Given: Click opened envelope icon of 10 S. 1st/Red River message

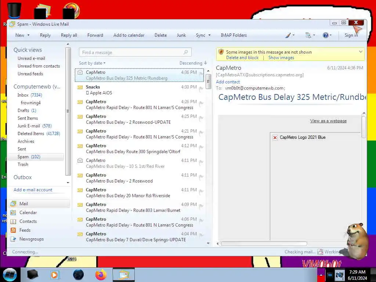Looking at the screenshot, I should 80,160.
